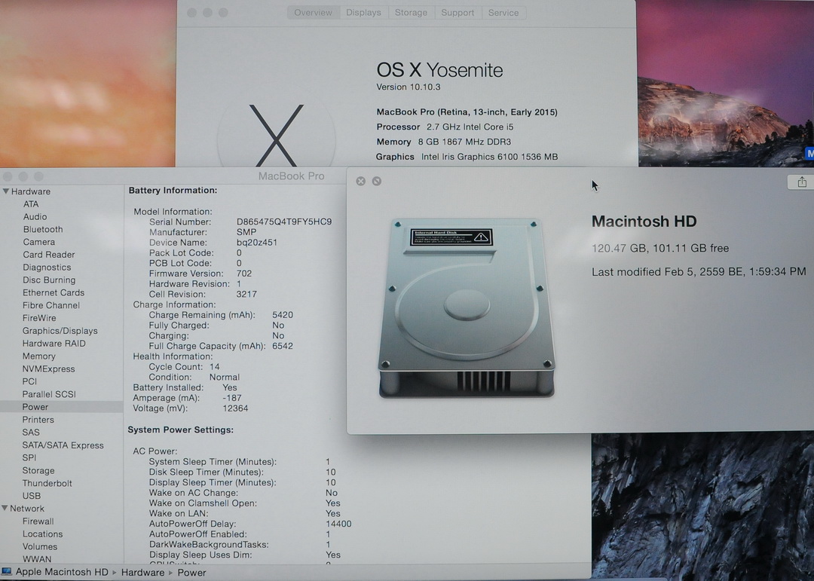Screen dimensions: 814x581
Task: Click the AutoPowerOff Delay value 14400
Action: click(x=338, y=524)
